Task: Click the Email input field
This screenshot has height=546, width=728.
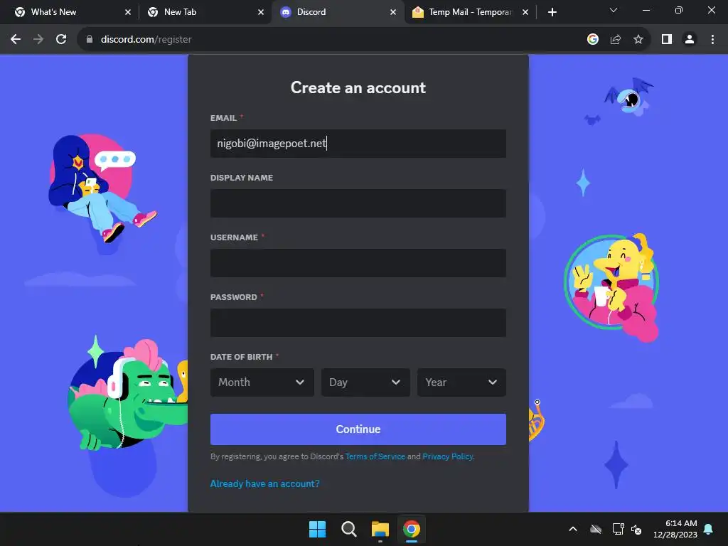Action: pos(358,144)
